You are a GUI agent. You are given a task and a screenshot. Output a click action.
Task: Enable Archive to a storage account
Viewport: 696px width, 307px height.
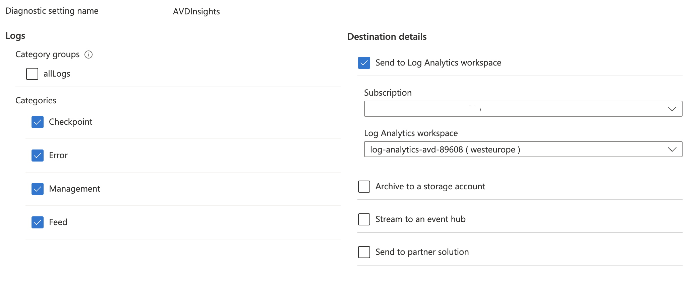(364, 187)
